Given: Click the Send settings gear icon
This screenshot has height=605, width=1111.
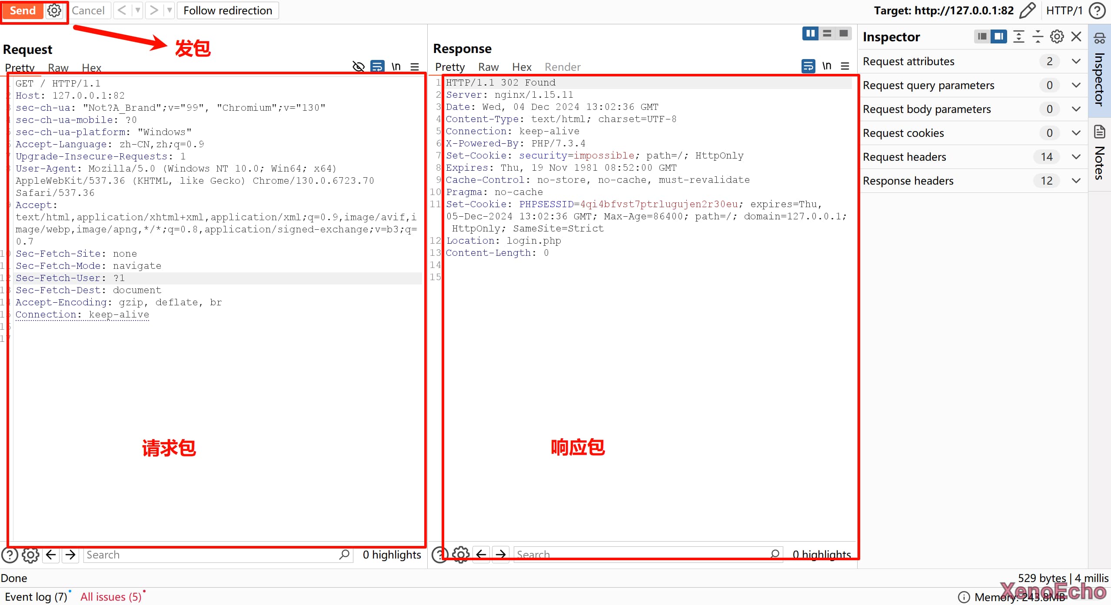Looking at the screenshot, I should click(54, 10).
